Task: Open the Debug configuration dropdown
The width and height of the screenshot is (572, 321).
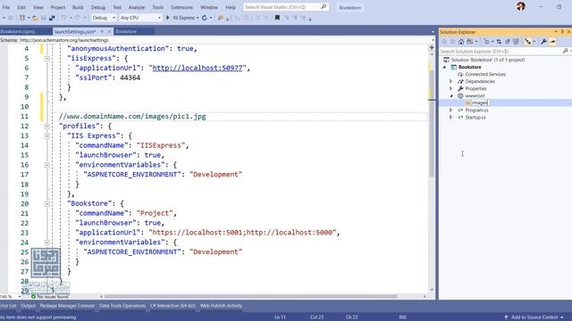Action: (x=104, y=18)
